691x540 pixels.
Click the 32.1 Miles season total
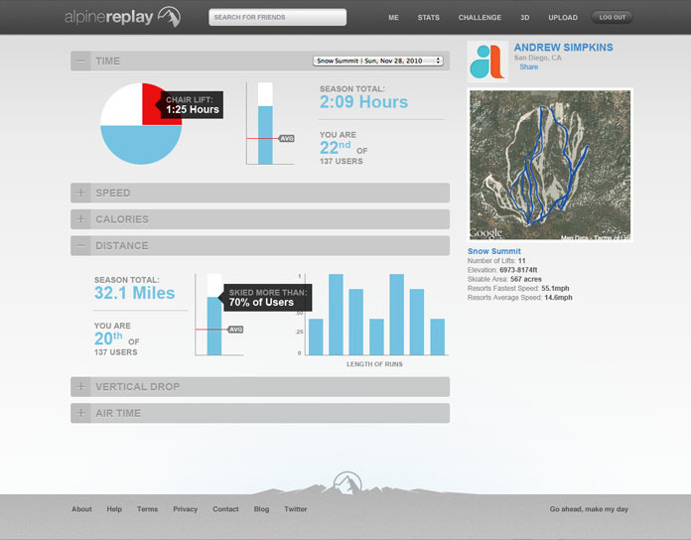pyautogui.click(x=134, y=293)
